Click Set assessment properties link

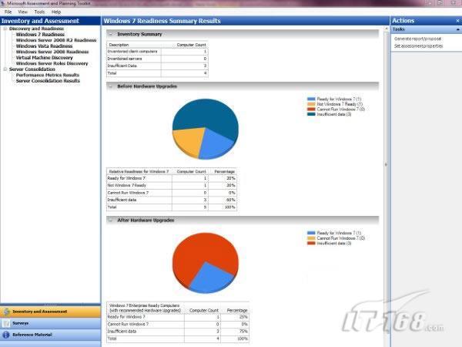pyautogui.click(x=418, y=46)
